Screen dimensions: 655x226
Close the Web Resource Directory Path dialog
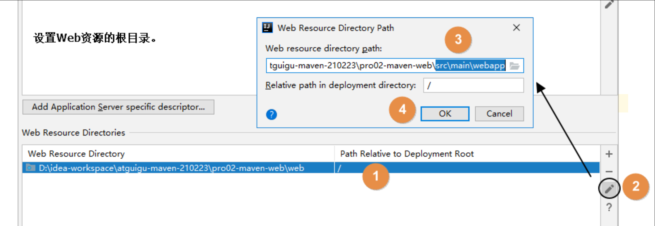pyautogui.click(x=516, y=28)
